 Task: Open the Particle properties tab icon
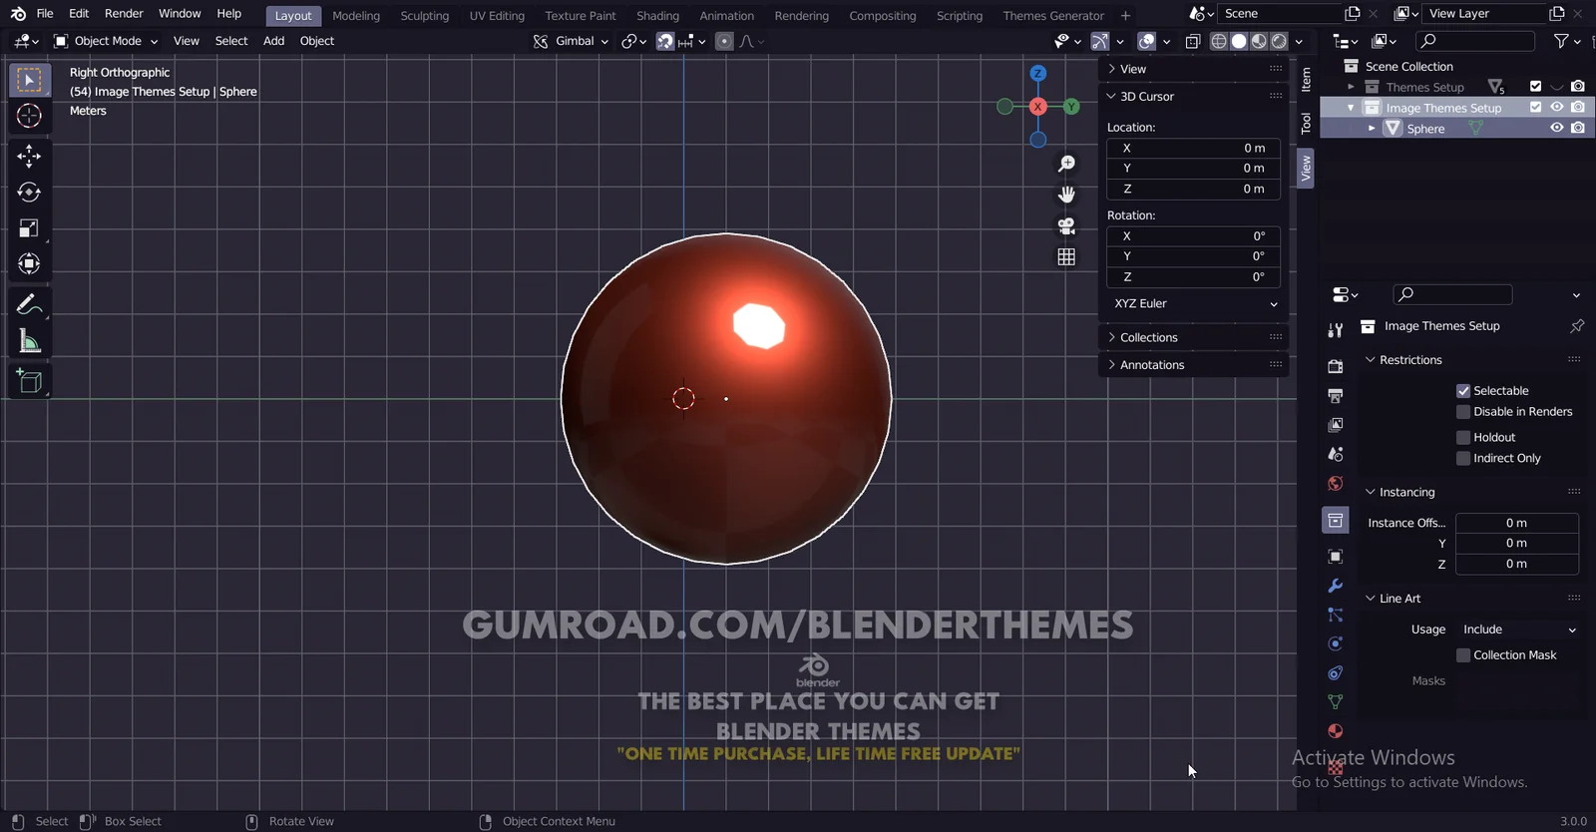(x=1336, y=615)
